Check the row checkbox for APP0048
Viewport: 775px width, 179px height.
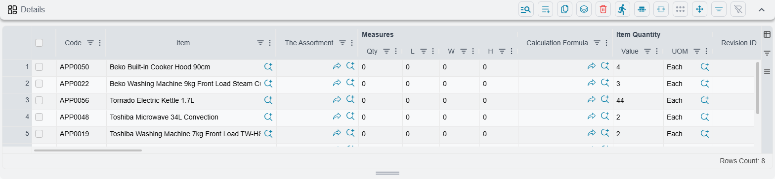(39, 117)
